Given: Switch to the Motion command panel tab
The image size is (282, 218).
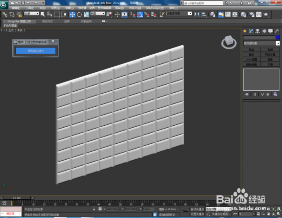Looking at the screenshot, I should click(x=264, y=31).
